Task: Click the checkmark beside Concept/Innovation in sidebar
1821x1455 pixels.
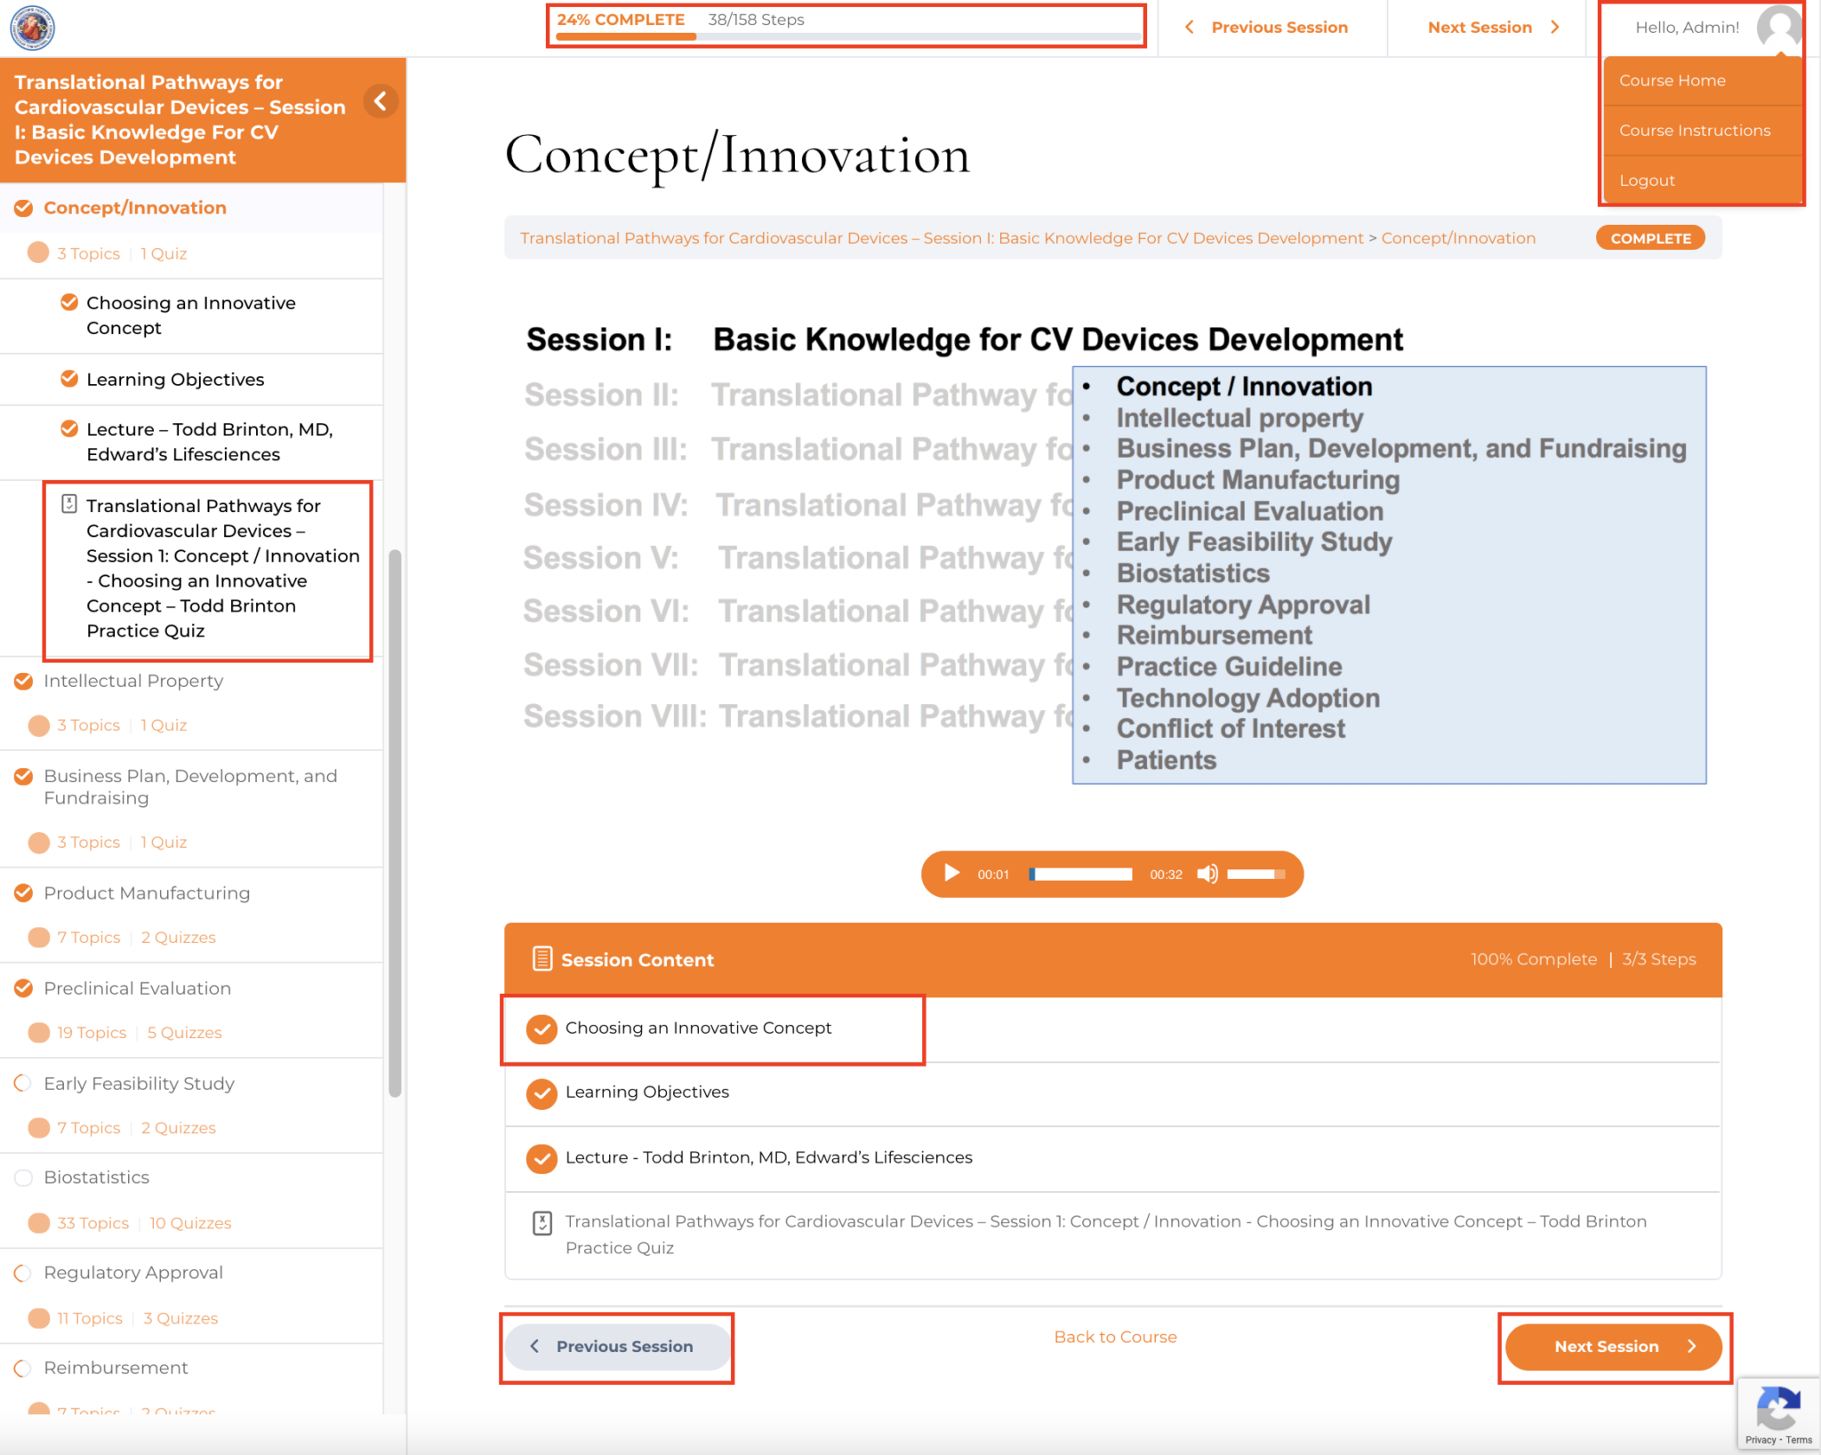Action: tap(24, 208)
